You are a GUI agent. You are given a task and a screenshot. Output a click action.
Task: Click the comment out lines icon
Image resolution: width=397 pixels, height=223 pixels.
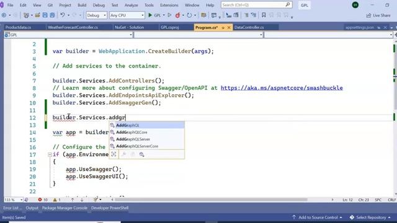[246, 15]
